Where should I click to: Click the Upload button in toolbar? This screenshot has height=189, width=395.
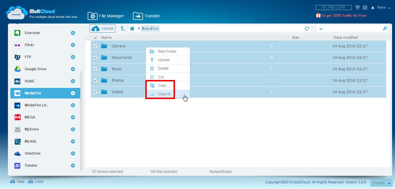pos(102,29)
